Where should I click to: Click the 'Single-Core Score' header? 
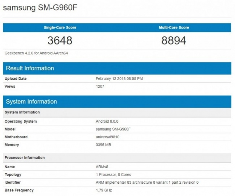coord(60,27)
